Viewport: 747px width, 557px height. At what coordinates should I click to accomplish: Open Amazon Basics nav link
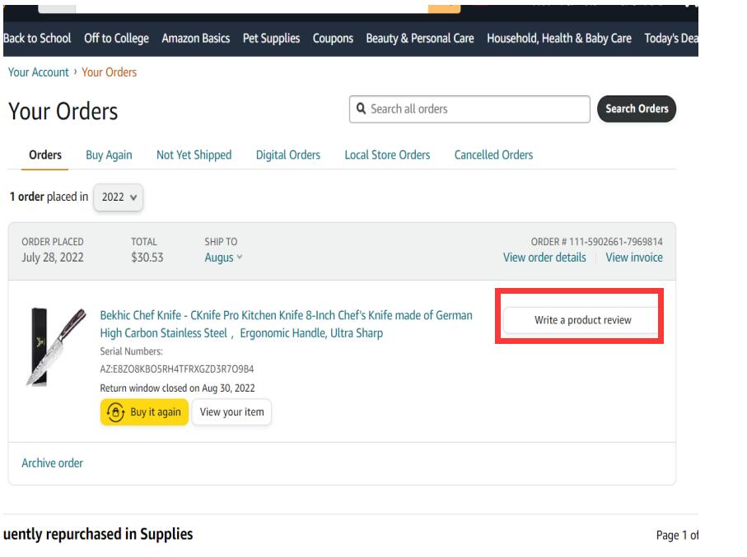(196, 38)
